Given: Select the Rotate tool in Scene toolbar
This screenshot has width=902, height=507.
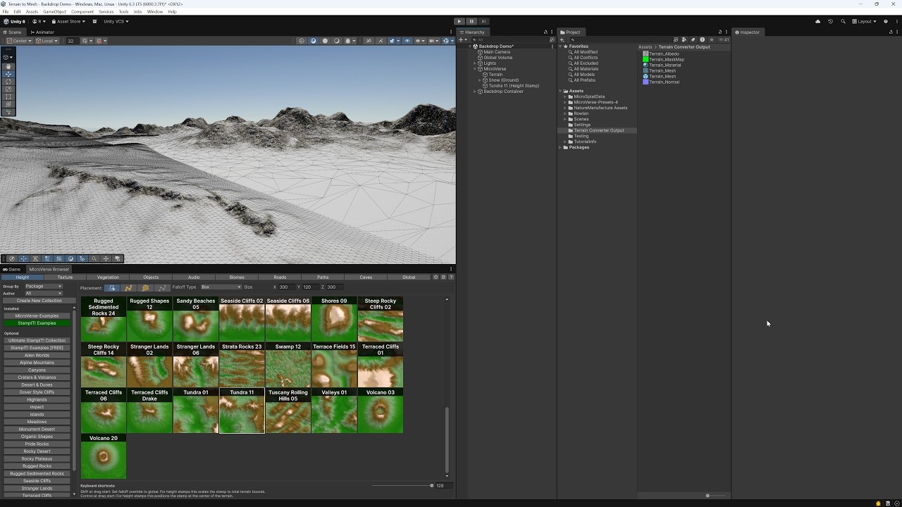Looking at the screenshot, I should [x=8, y=82].
